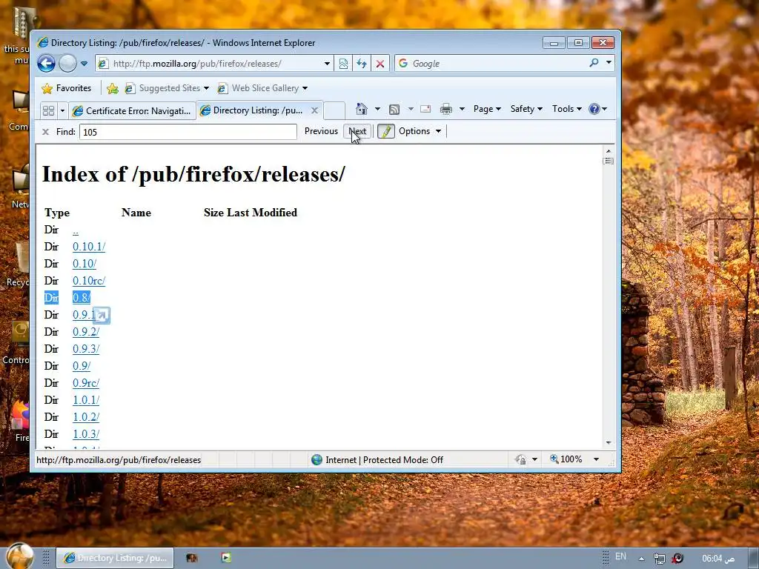The height and width of the screenshot is (569, 759).
Task: Click the Read Mail icon
Action: (425, 109)
